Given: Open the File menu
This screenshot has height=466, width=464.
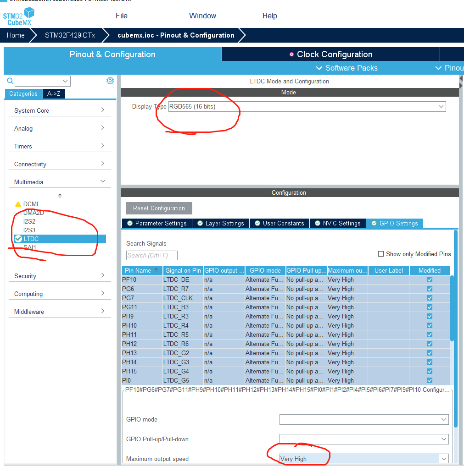Looking at the screenshot, I should (x=122, y=16).
